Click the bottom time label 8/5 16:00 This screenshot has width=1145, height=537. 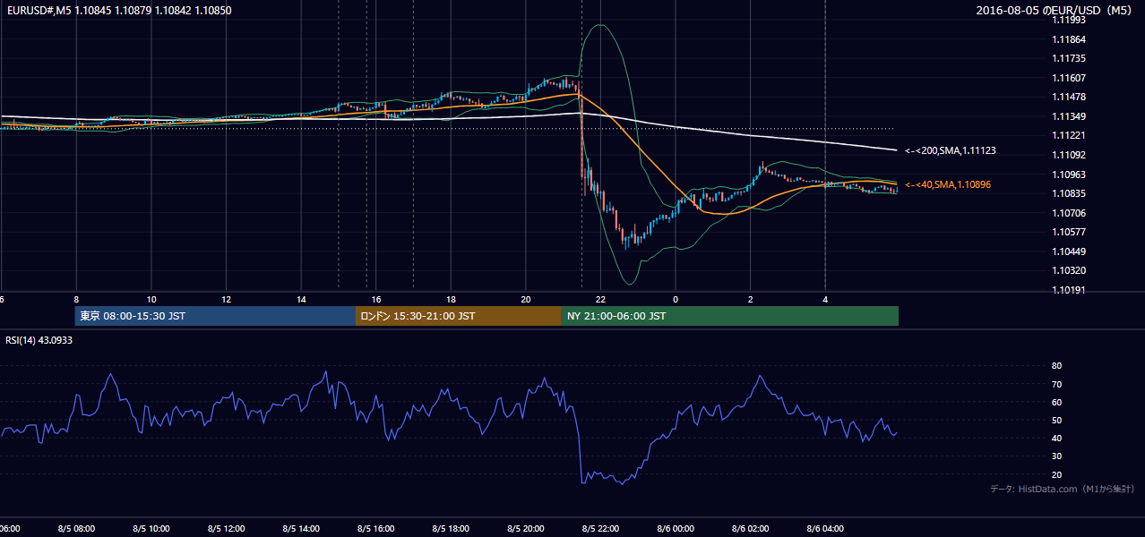pos(376,529)
